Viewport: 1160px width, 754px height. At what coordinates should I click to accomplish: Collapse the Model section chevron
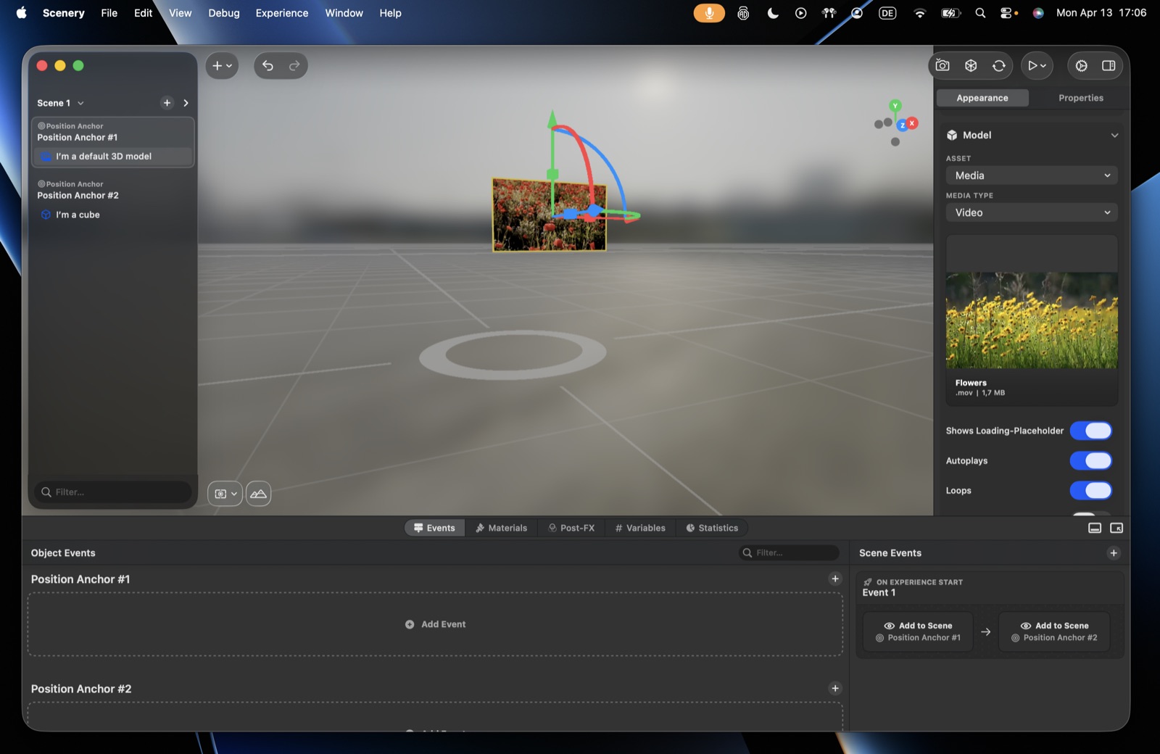pyautogui.click(x=1114, y=136)
